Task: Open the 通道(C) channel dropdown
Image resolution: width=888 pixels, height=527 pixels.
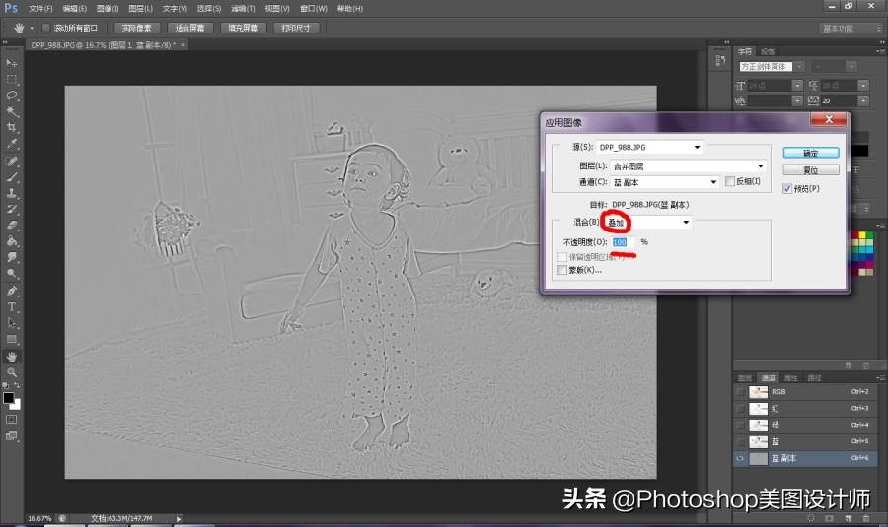Action: pos(665,182)
